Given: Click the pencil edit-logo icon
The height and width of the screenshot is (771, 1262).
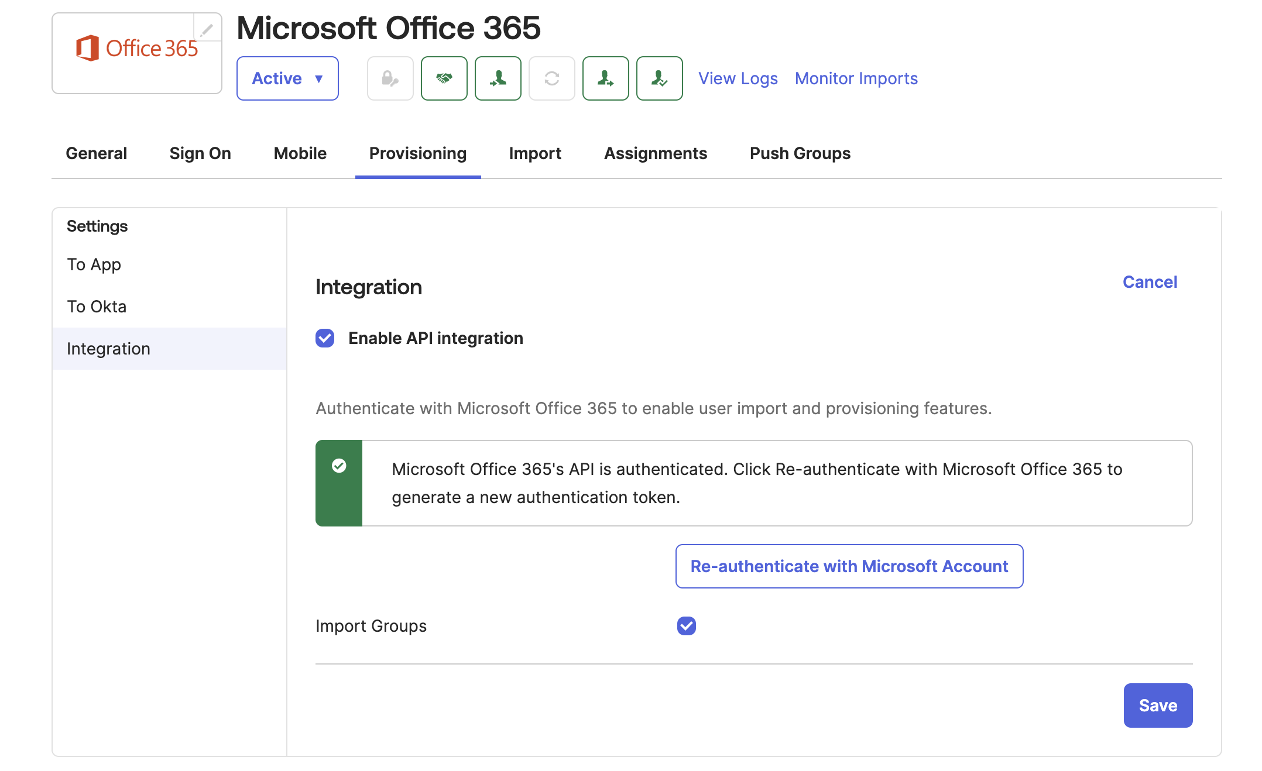Looking at the screenshot, I should pos(207,29).
